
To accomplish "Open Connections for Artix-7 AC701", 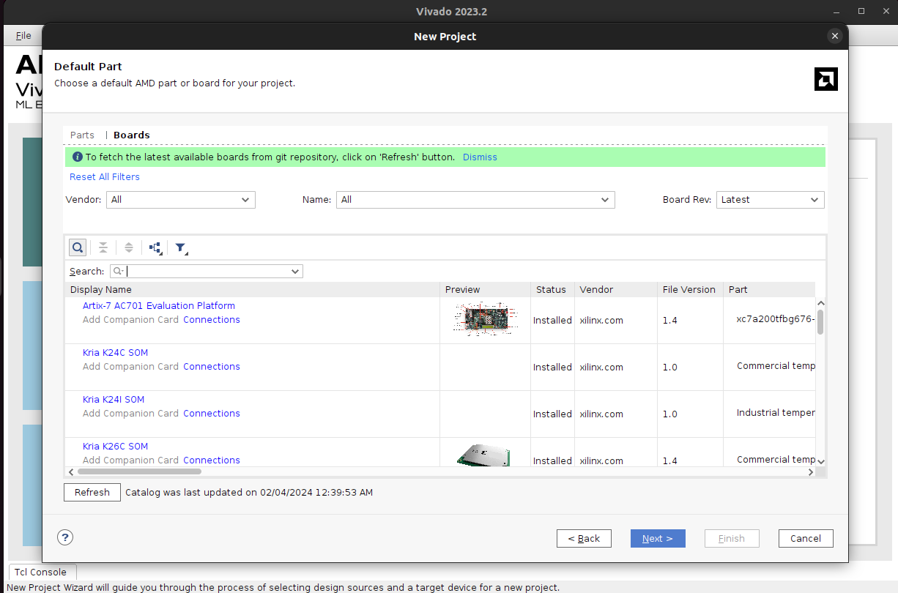I will 212,319.
